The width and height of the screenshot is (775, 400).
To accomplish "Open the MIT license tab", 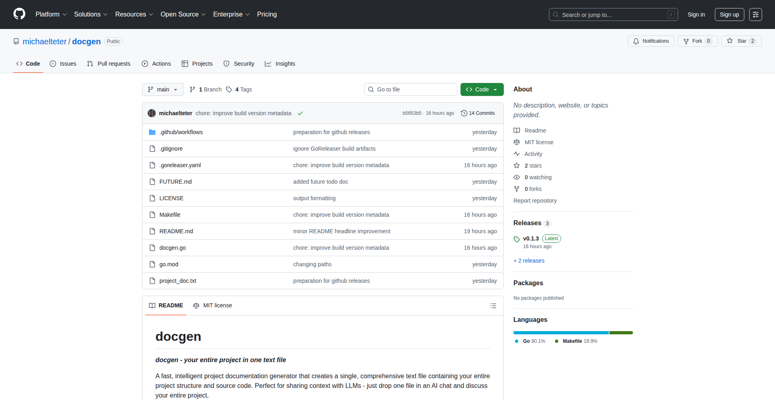I will coord(213,305).
